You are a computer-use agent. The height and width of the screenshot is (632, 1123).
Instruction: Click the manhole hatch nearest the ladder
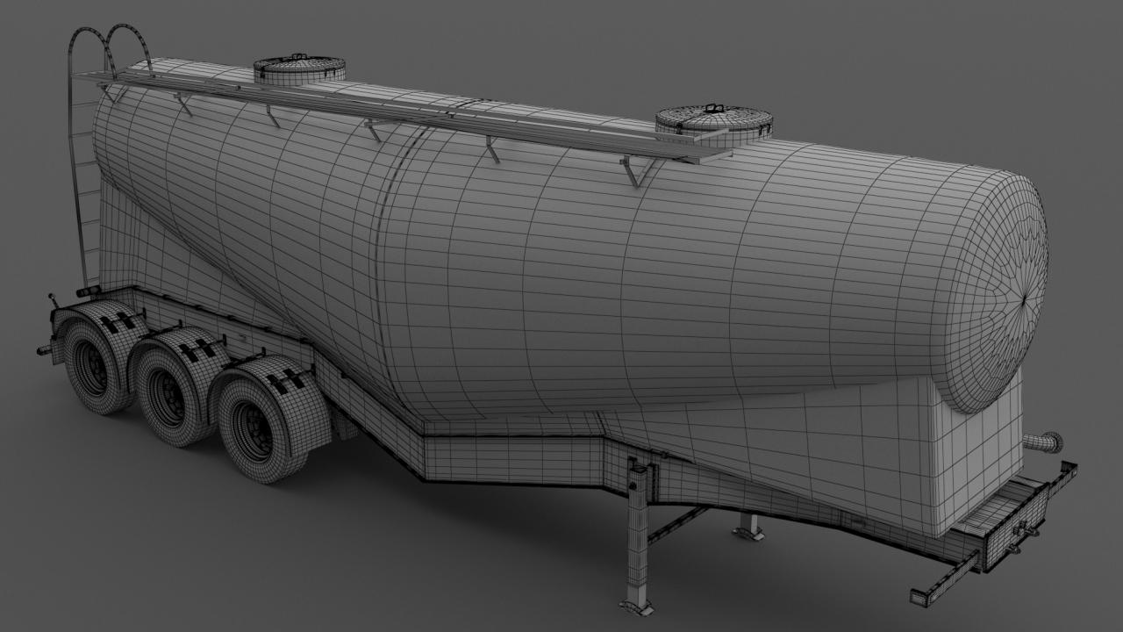[x=299, y=68]
